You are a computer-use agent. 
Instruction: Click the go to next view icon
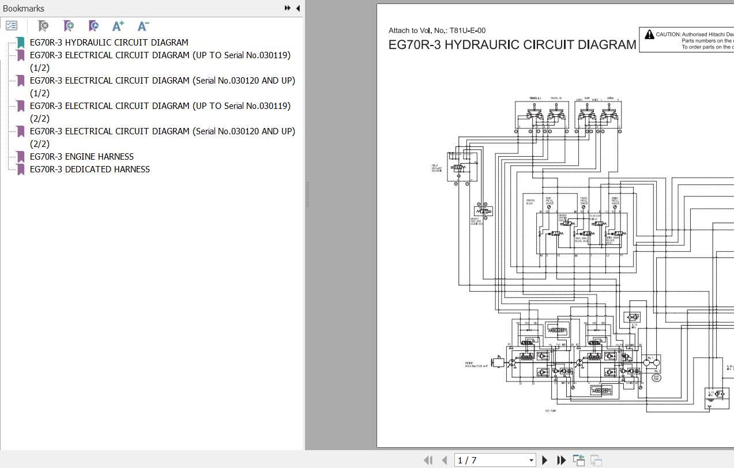(x=596, y=460)
